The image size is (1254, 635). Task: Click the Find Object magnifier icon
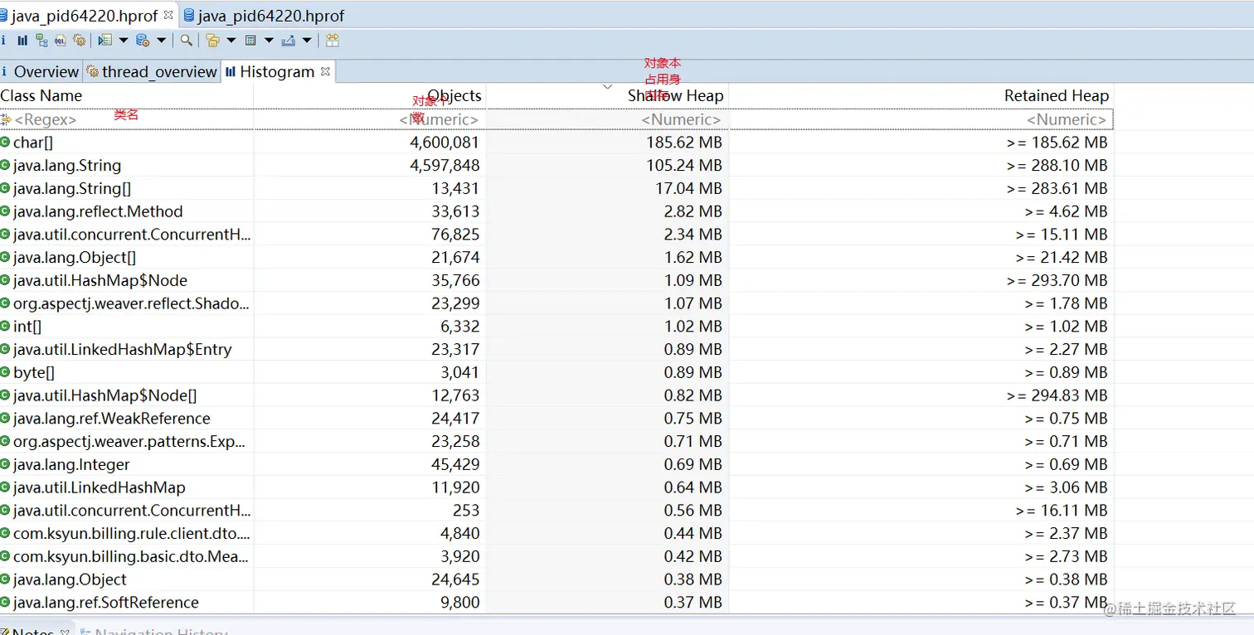187,40
